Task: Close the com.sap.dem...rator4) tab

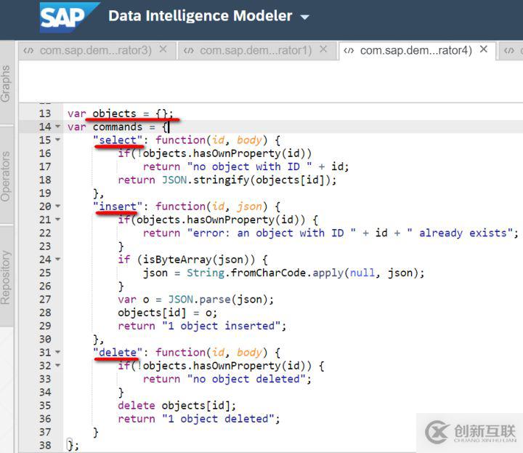Action: coord(484,49)
